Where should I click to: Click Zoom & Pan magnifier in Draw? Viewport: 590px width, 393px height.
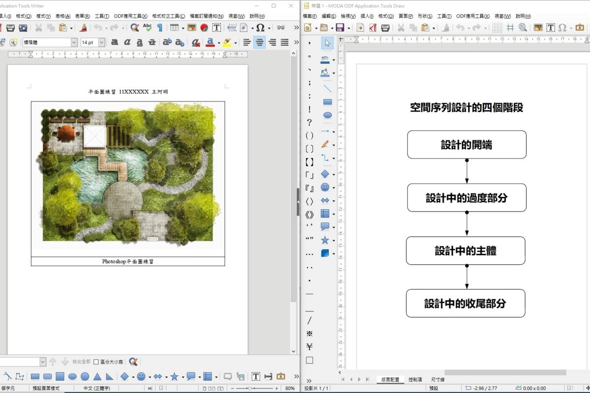523,28
